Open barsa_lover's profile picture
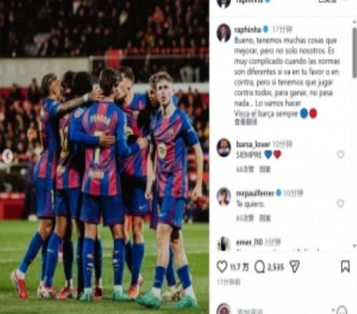Viewport: 357px width, 314px height. click(223, 148)
